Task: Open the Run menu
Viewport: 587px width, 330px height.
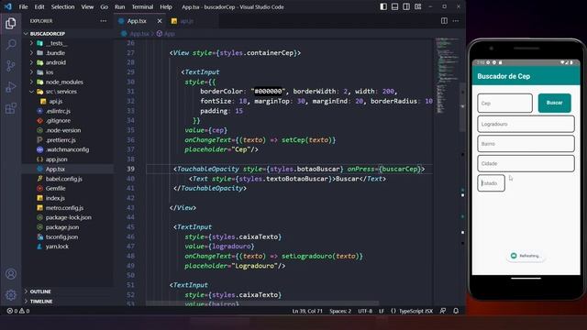Action: point(120,6)
